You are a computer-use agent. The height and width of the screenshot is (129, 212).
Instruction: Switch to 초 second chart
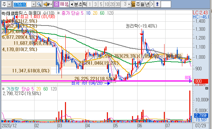coord(80,4)
